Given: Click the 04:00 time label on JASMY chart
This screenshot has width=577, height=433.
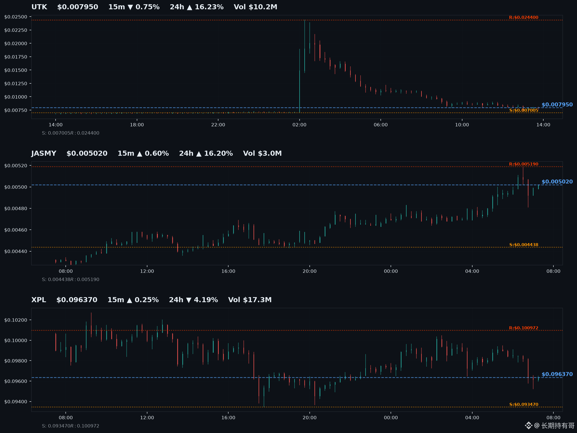Looking at the screenshot, I should pos(472,271).
